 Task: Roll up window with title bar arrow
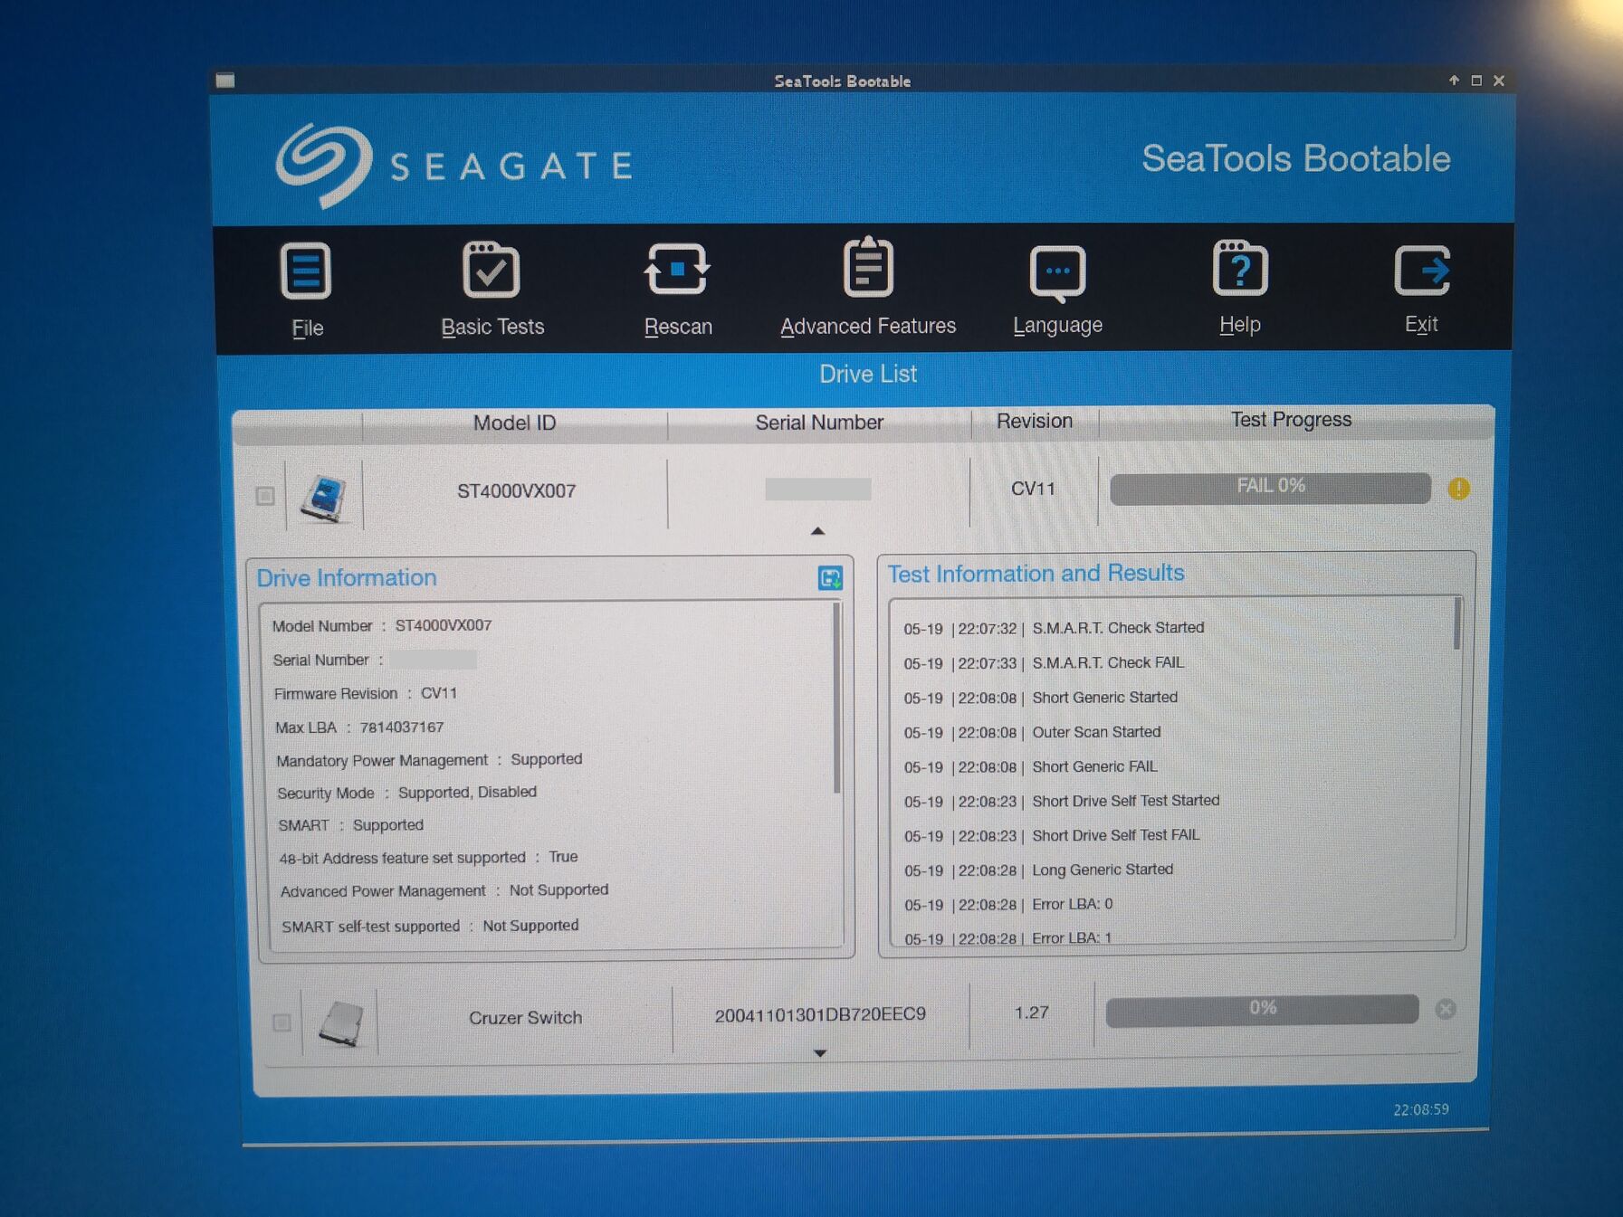click(x=1454, y=81)
